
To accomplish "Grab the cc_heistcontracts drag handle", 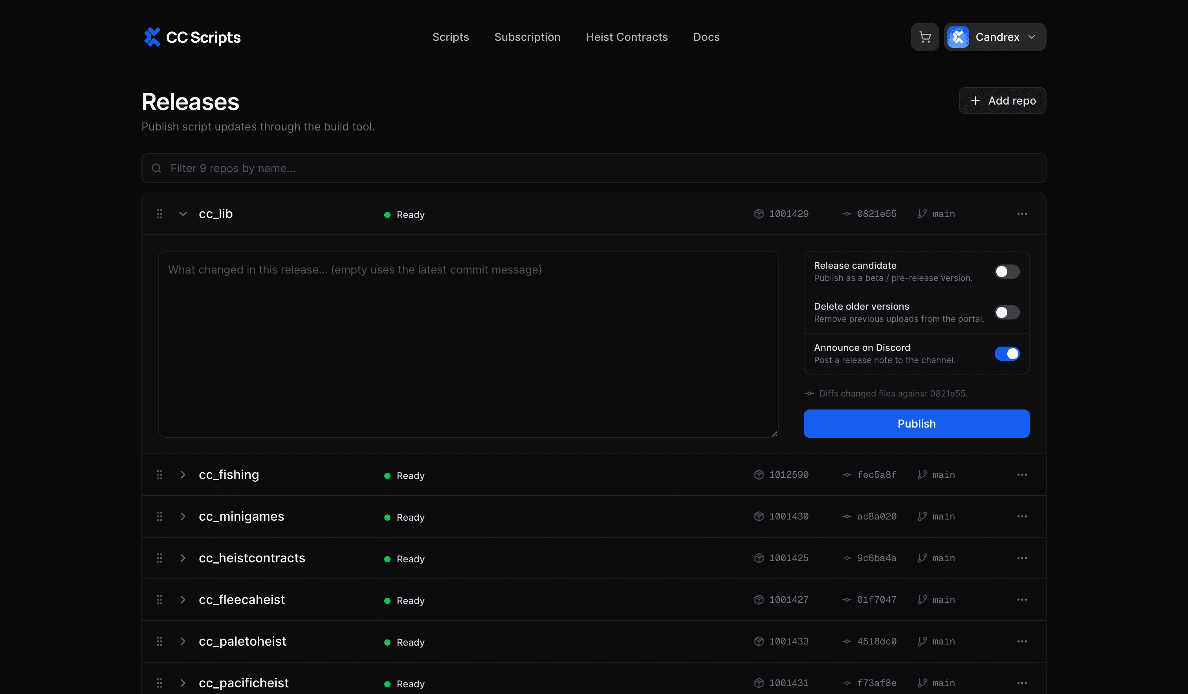I will [159, 558].
